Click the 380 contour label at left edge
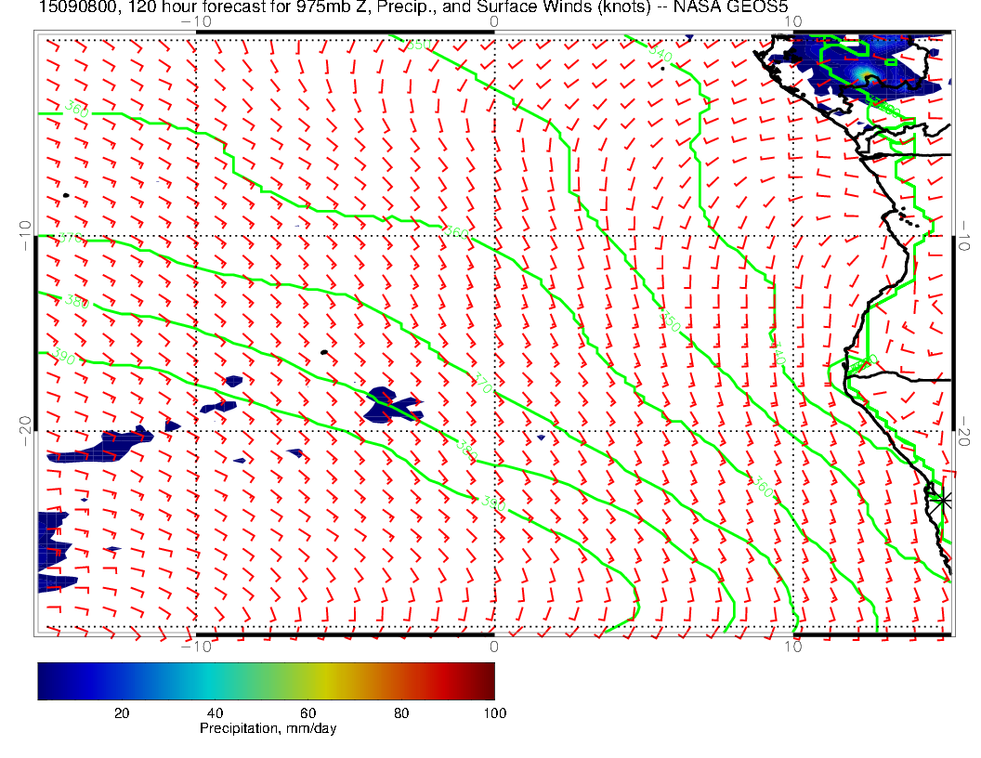981x758 pixels. coord(76,301)
